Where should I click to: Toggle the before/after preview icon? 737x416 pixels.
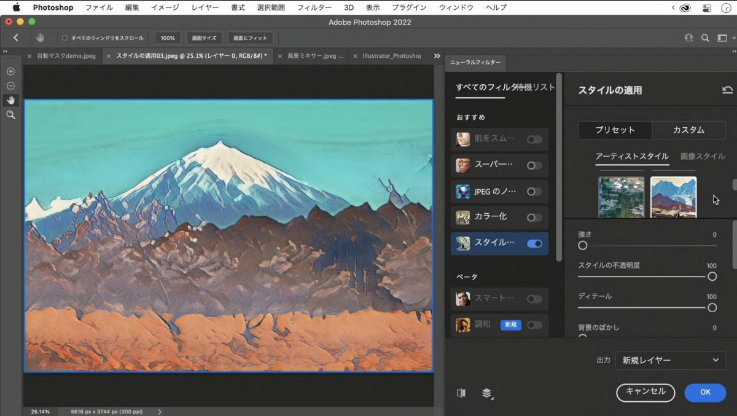pos(461,393)
